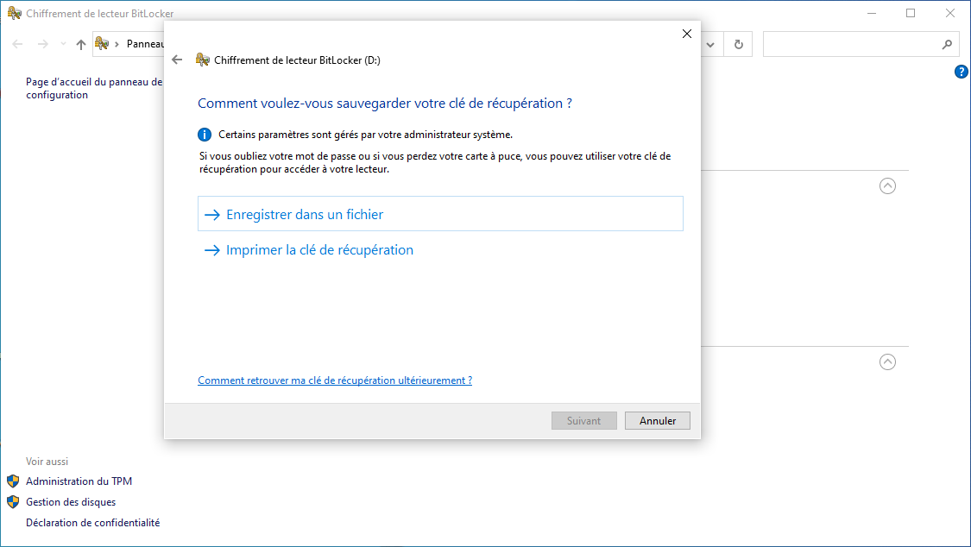971x547 pixels.
Task: Open Gestion des disques
Action: [x=71, y=502]
